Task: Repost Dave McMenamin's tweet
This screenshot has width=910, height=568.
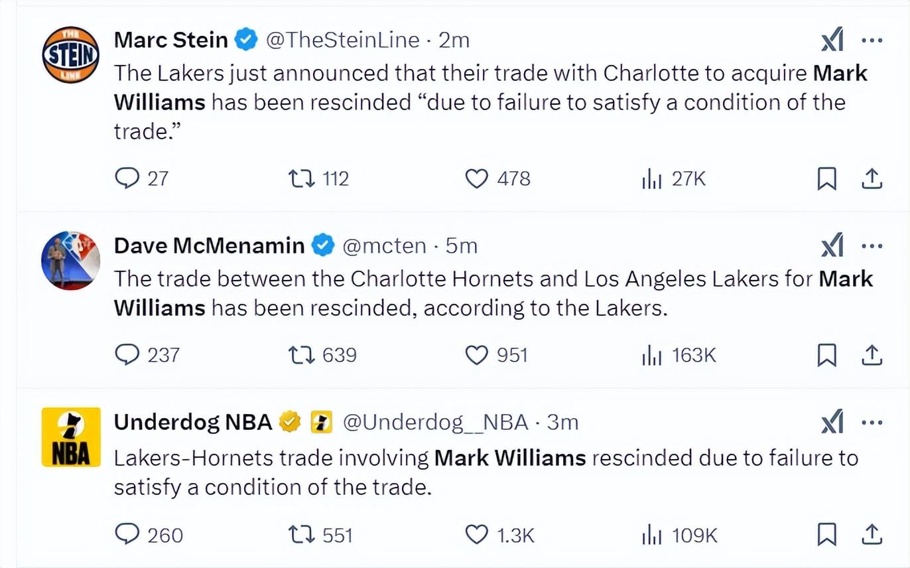Action: [302, 355]
